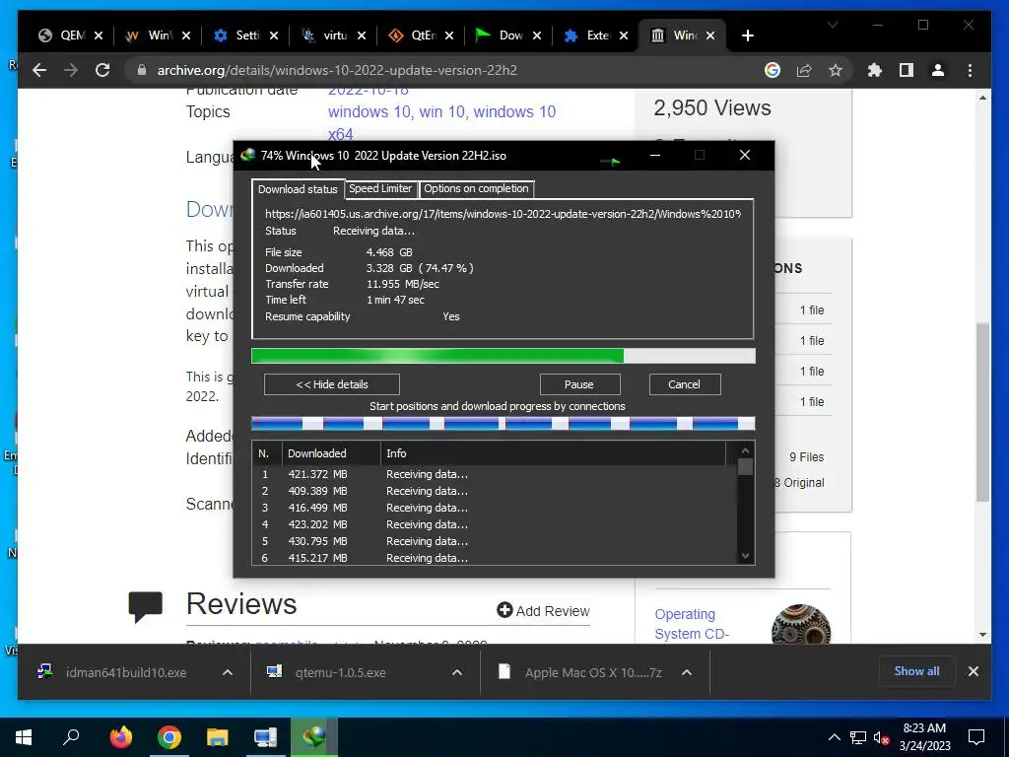The height and width of the screenshot is (757, 1009).
Task: Click the gear collection thumbnail
Action: pyautogui.click(x=800, y=624)
